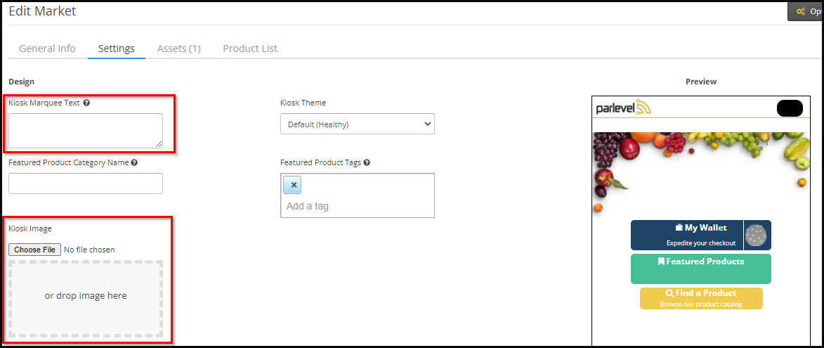Click the Featured Product Category Name help icon
Viewport: 824px width, 348px height.
[x=135, y=163]
